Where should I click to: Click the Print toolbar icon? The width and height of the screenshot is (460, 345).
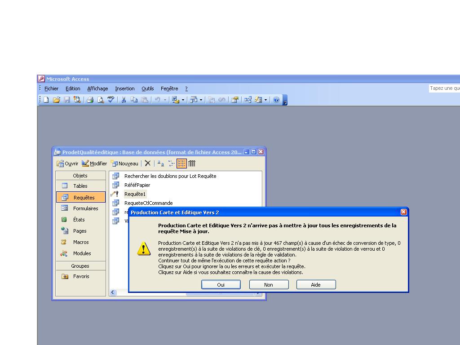pyautogui.click(x=90, y=100)
